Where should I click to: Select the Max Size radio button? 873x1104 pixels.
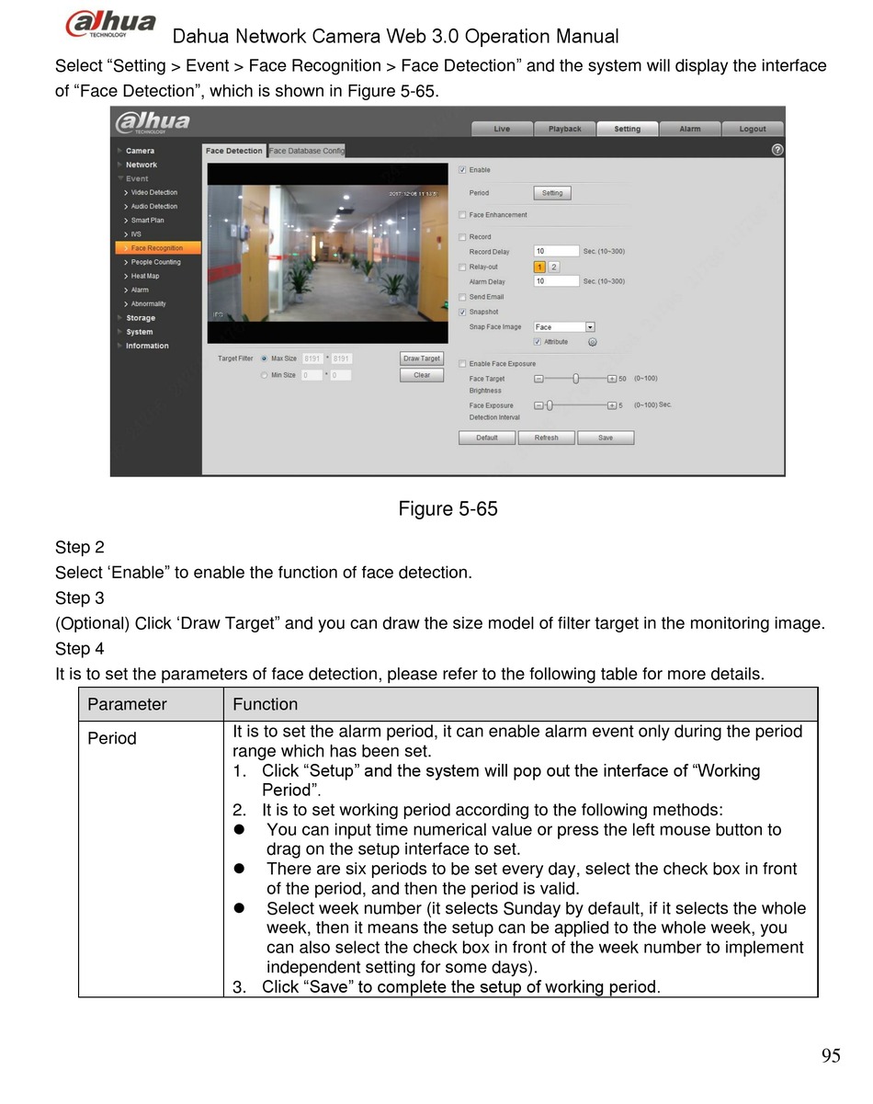[264, 359]
